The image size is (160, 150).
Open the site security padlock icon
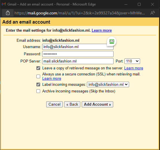(8, 13)
